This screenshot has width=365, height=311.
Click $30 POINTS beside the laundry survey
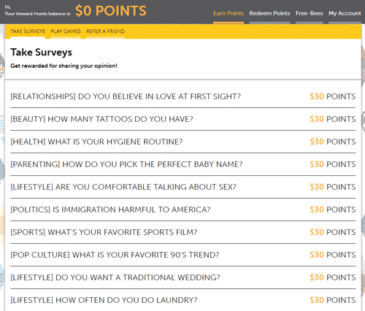[333, 300]
